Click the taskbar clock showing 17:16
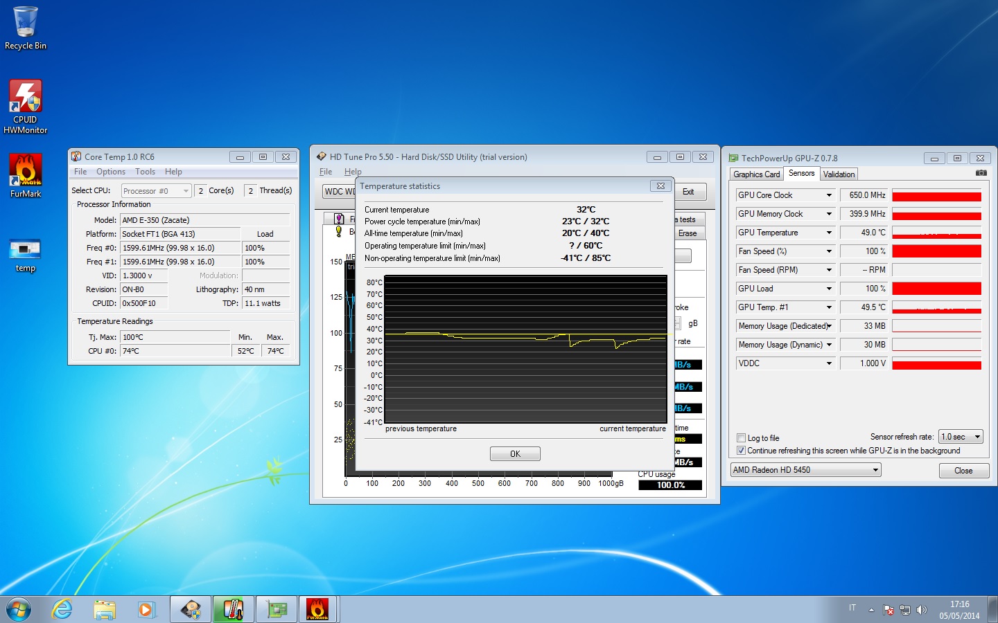This screenshot has width=998, height=623. point(959,610)
